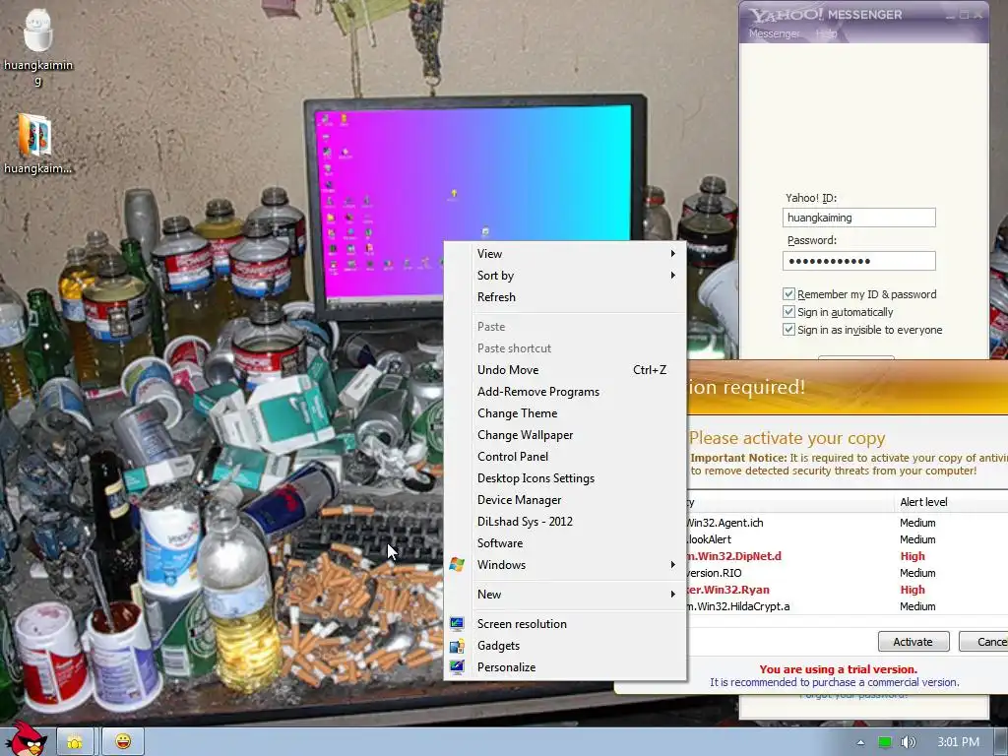Expand the Sort by submenu arrow
This screenshot has height=756, width=1008.
pyautogui.click(x=672, y=276)
